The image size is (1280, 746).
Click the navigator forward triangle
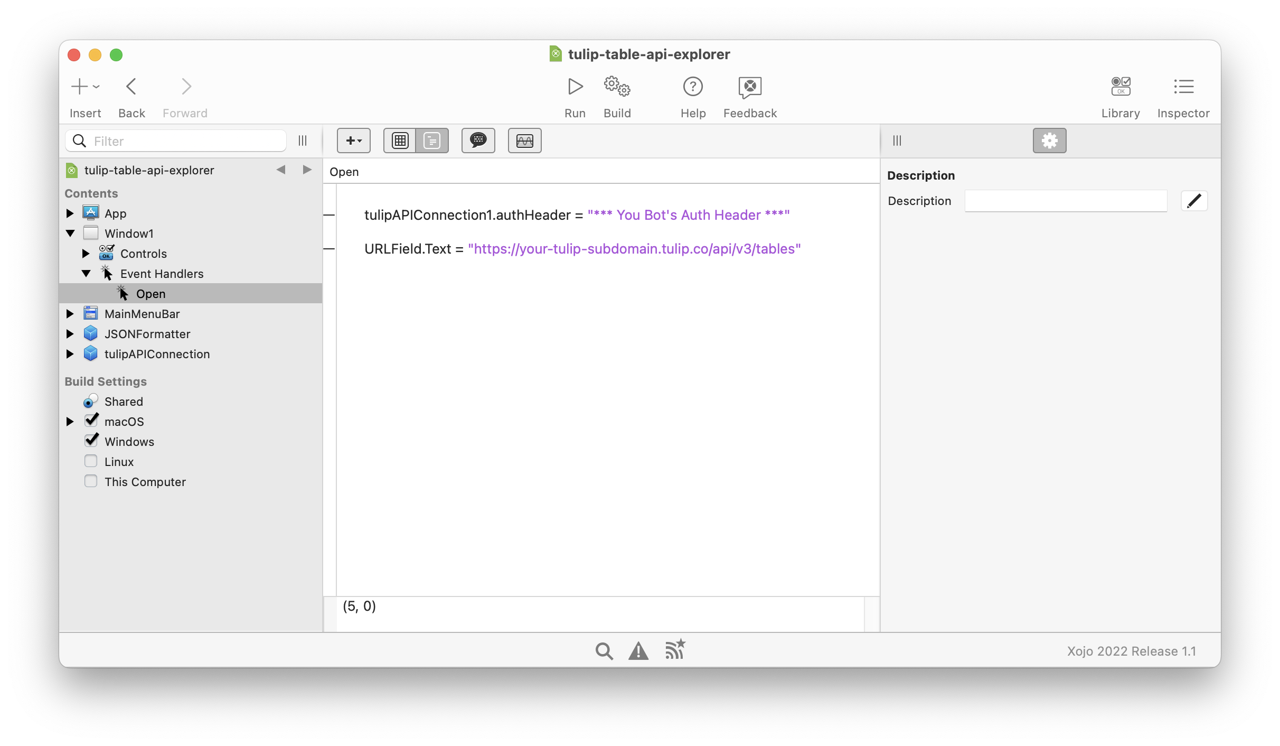[x=307, y=170]
